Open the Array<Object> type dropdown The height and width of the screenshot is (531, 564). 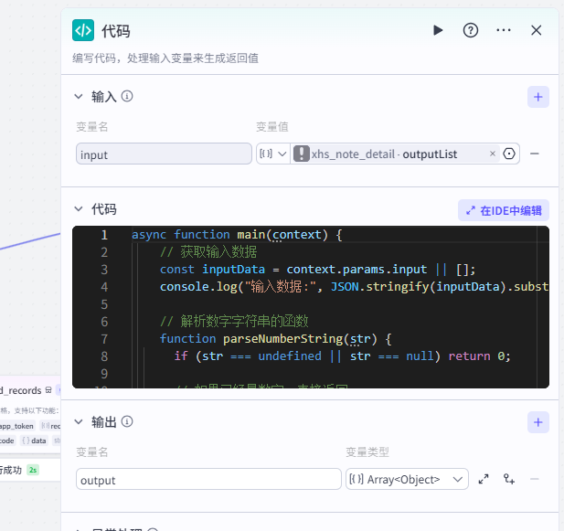click(407, 479)
